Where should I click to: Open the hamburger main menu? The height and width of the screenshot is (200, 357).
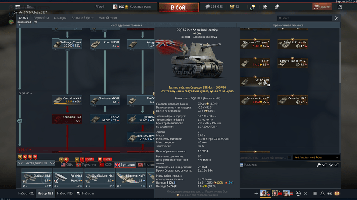point(17,6)
